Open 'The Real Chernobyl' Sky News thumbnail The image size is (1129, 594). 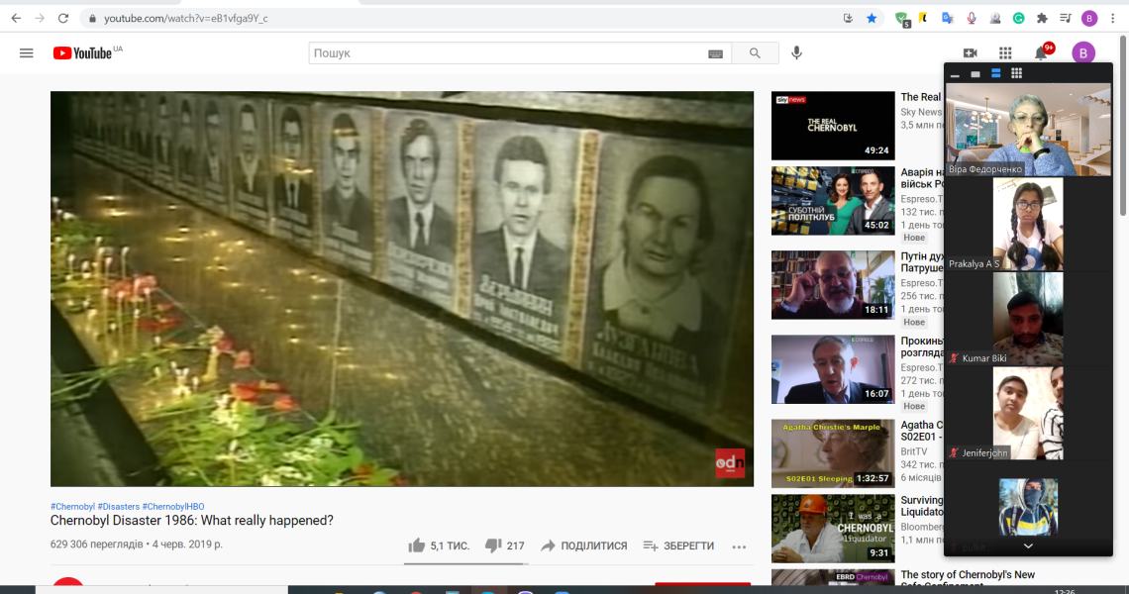tap(833, 126)
